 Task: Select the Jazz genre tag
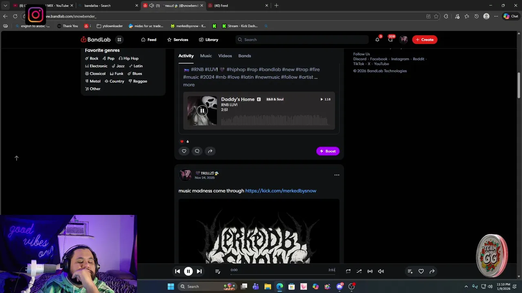(x=118, y=66)
